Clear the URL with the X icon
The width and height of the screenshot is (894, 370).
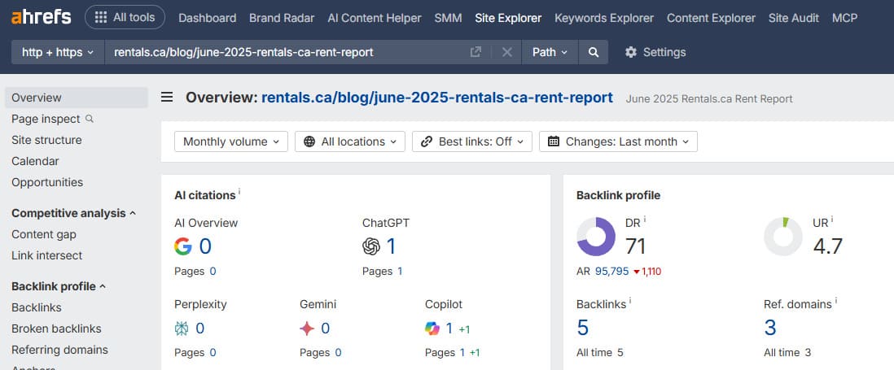click(507, 52)
